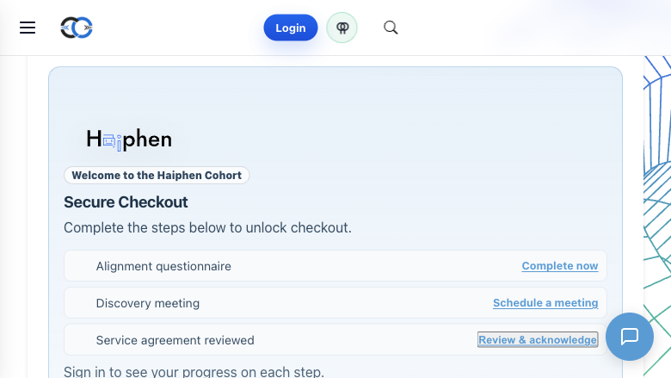Click the Secure Checkout heading
The image size is (671, 378).
126,202
